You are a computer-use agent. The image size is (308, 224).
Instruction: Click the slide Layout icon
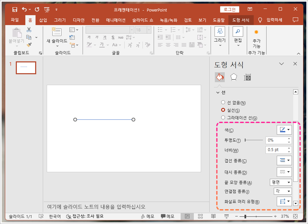pyautogui.click(x=72, y=30)
